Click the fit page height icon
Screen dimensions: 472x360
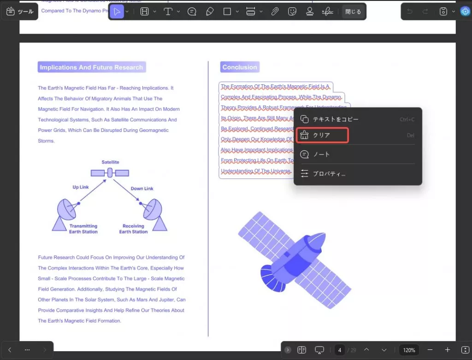tap(465, 350)
